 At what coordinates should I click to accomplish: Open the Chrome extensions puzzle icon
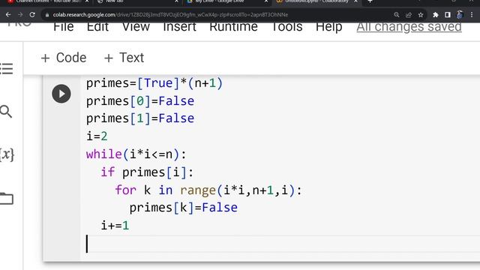point(435,15)
